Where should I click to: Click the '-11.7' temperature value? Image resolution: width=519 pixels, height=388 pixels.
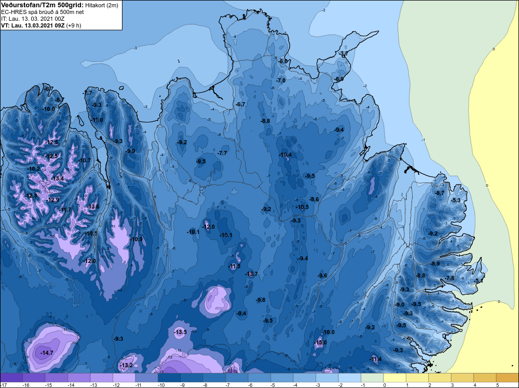click(65, 210)
